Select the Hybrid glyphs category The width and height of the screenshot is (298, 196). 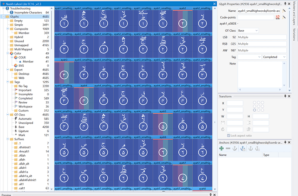coord(19,37)
